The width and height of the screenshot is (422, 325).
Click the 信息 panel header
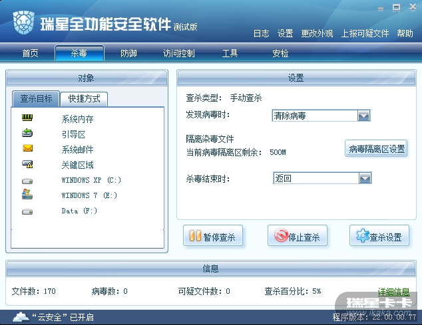coord(211,269)
